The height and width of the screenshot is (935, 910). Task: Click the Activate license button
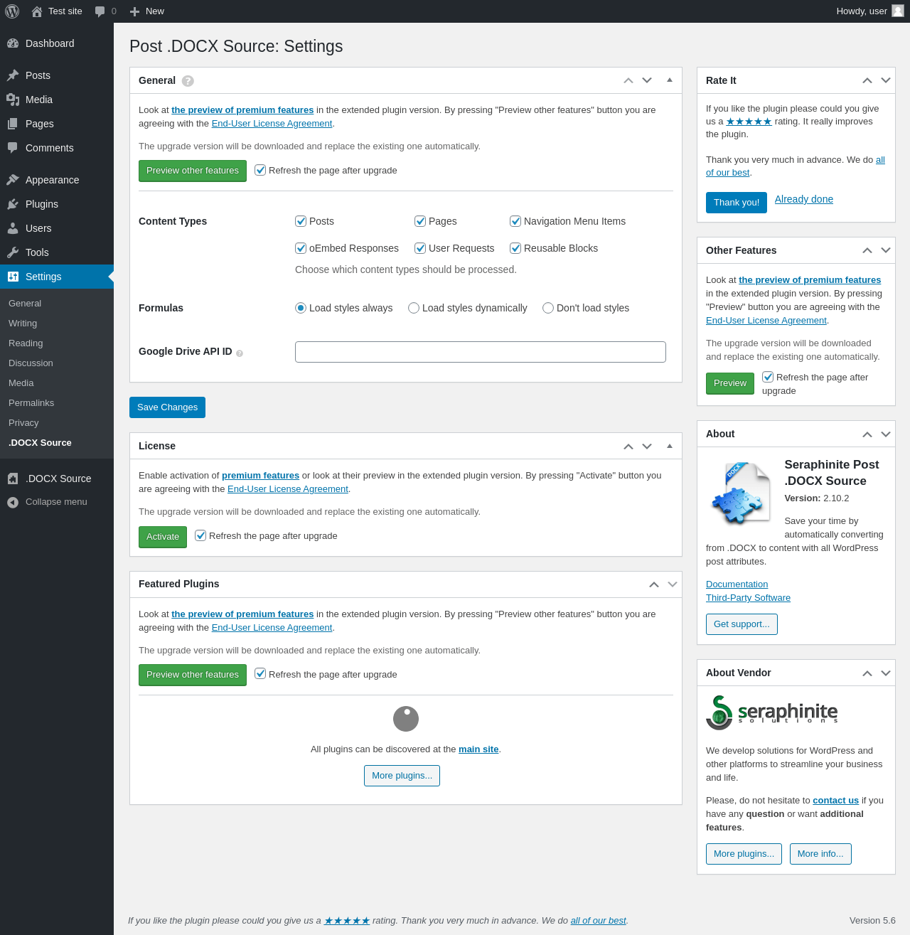(x=163, y=537)
